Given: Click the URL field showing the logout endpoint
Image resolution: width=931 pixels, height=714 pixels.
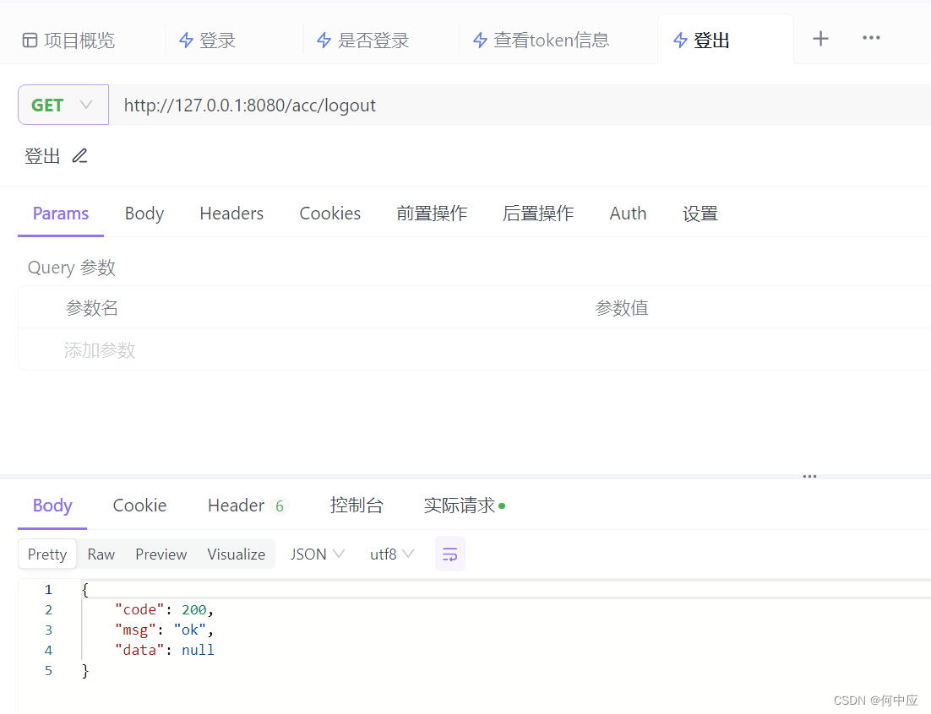Looking at the screenshot, I should (250, 105).
